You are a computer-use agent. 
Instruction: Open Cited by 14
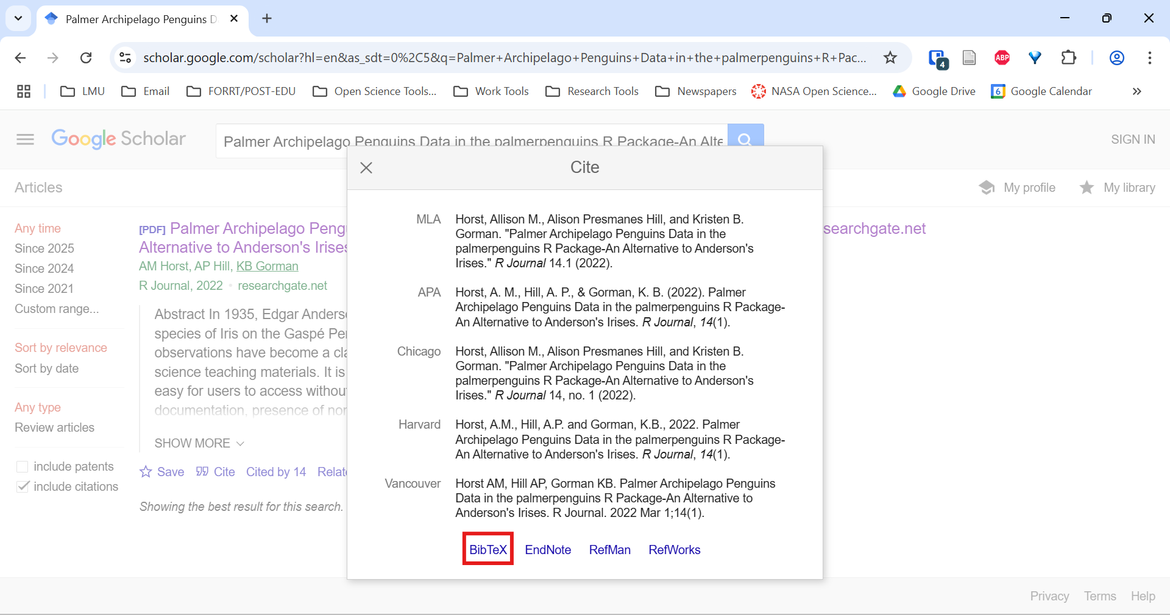click(276, 472)
